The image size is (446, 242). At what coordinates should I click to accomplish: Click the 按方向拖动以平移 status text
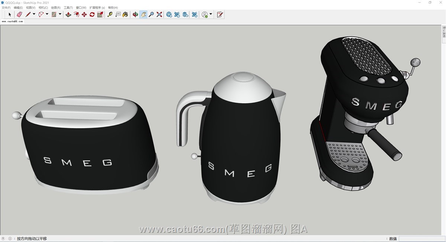click(32, 239)
